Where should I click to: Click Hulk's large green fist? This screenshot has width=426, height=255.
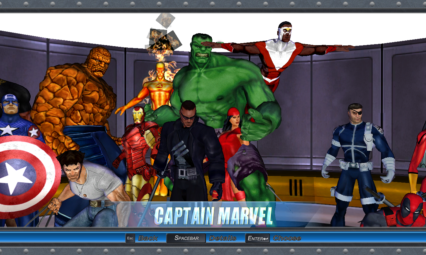(x=256, y=126)
